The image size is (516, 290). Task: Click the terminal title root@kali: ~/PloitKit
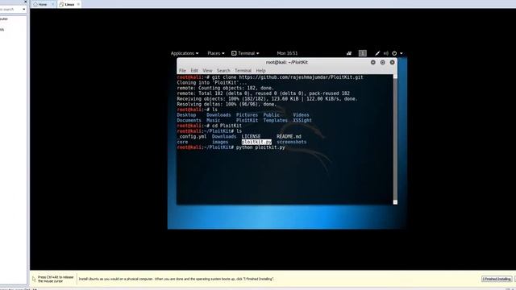click(x=287, y=62)
